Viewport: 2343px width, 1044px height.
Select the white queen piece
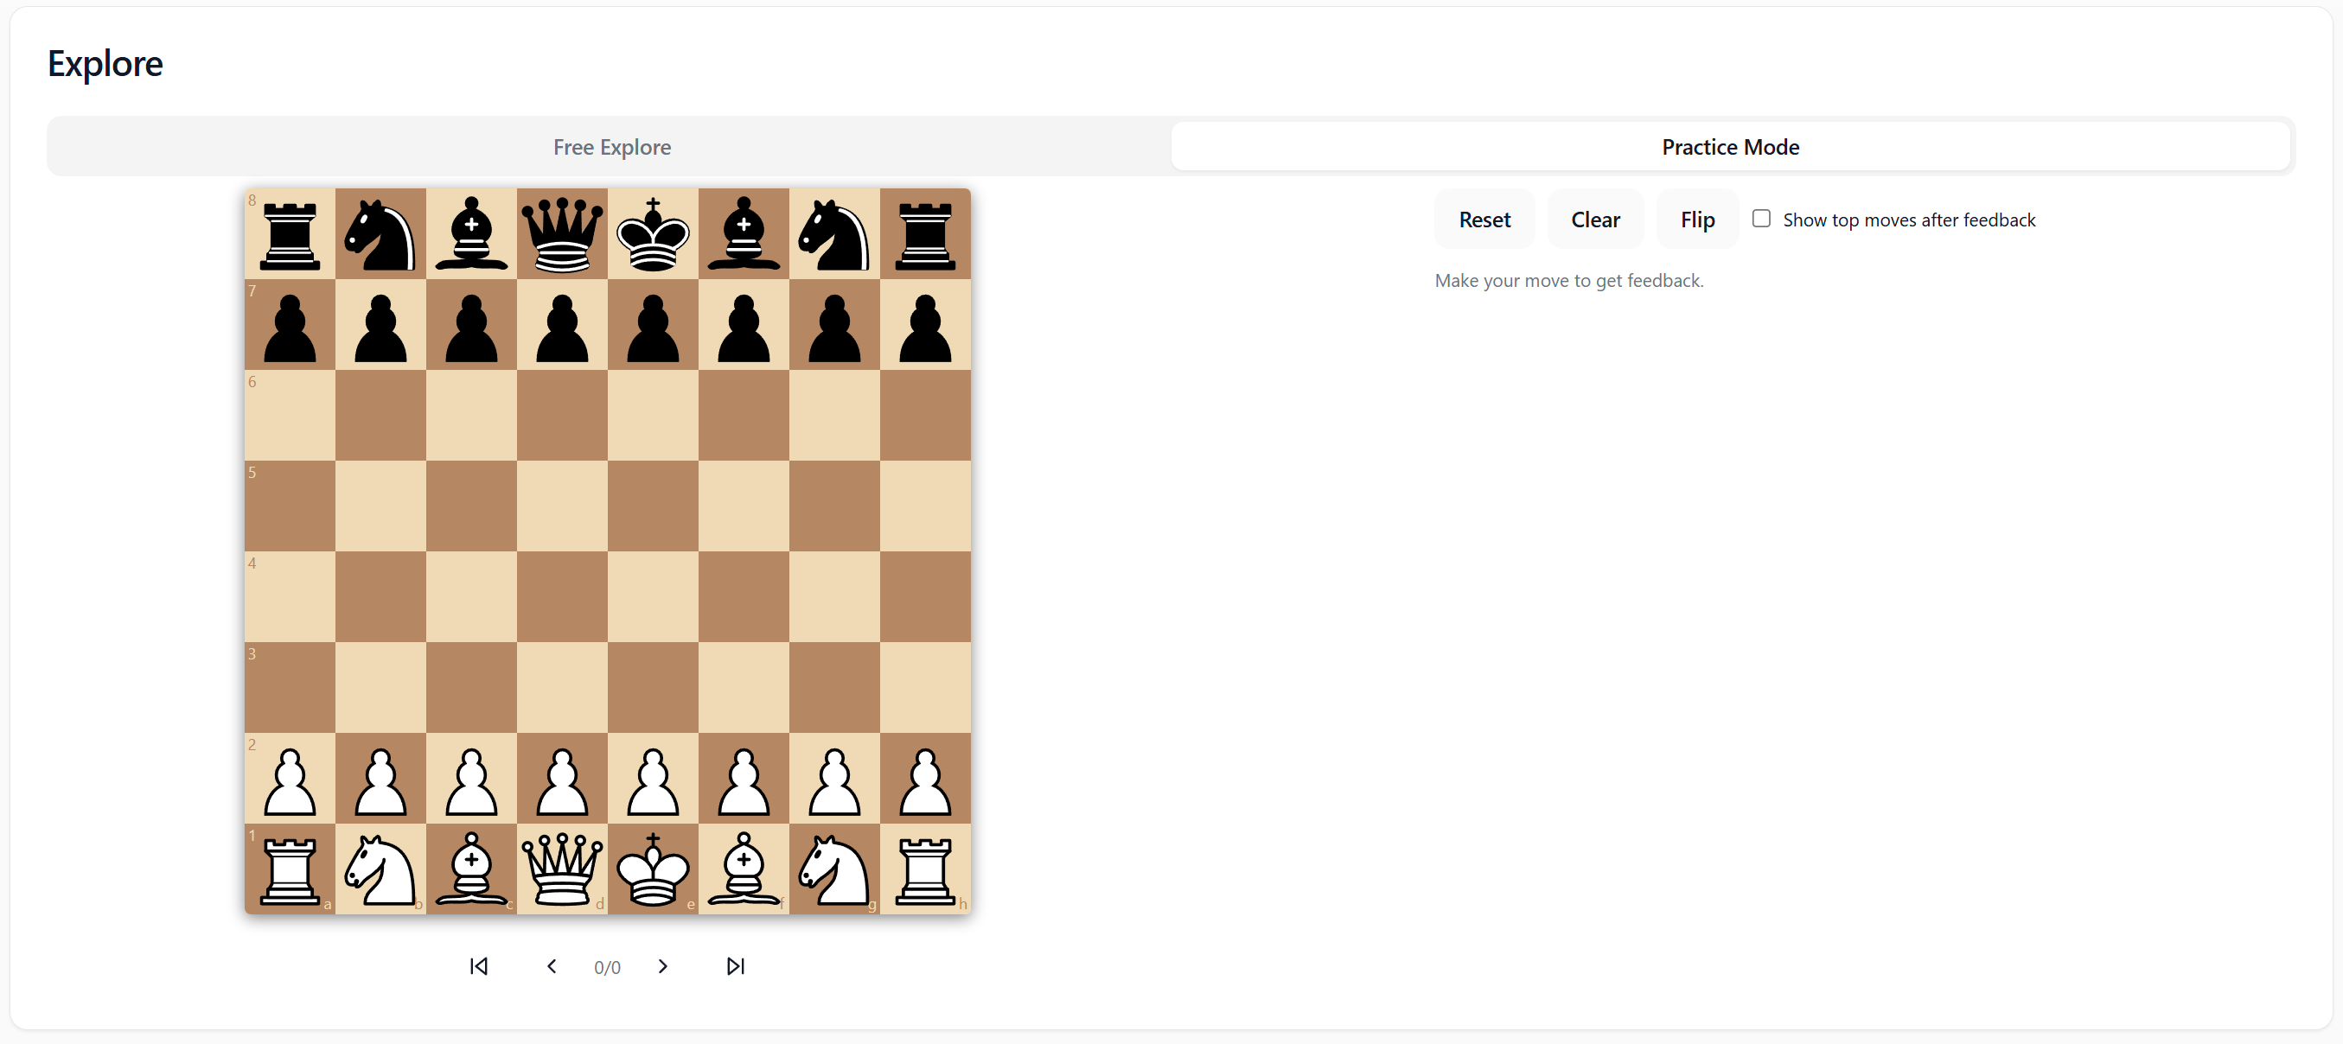coord(562,869)
